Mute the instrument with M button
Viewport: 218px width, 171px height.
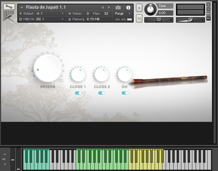[x=139, y=18]
